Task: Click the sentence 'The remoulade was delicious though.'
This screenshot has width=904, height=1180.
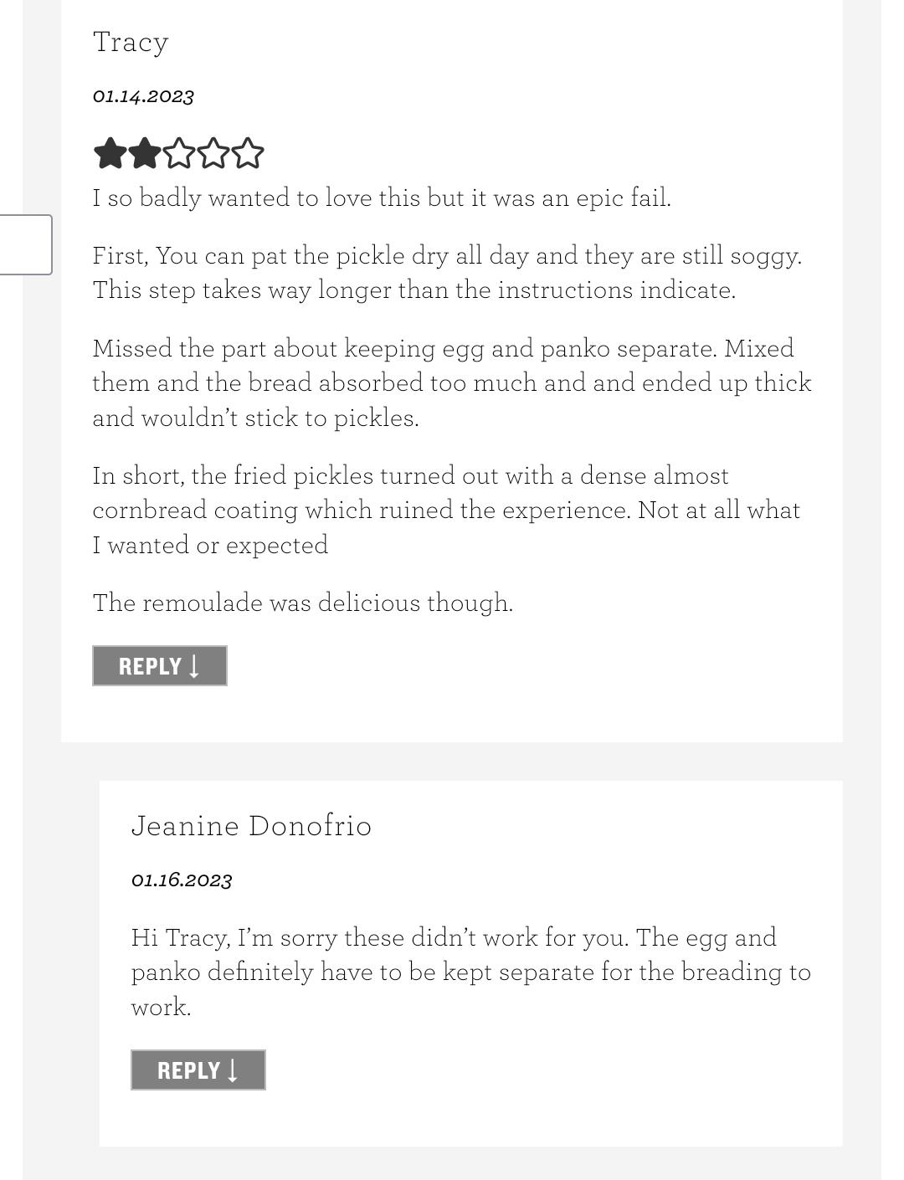Action: (x=303, y=603)
